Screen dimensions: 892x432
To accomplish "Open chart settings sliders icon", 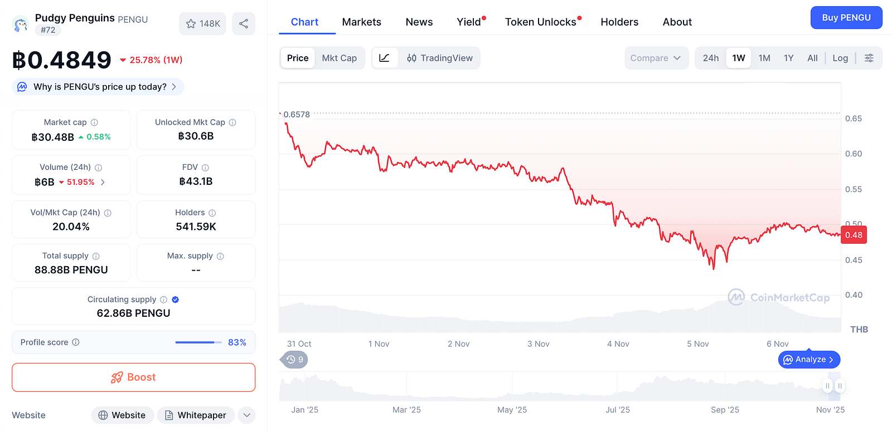I will click(869, 58).
